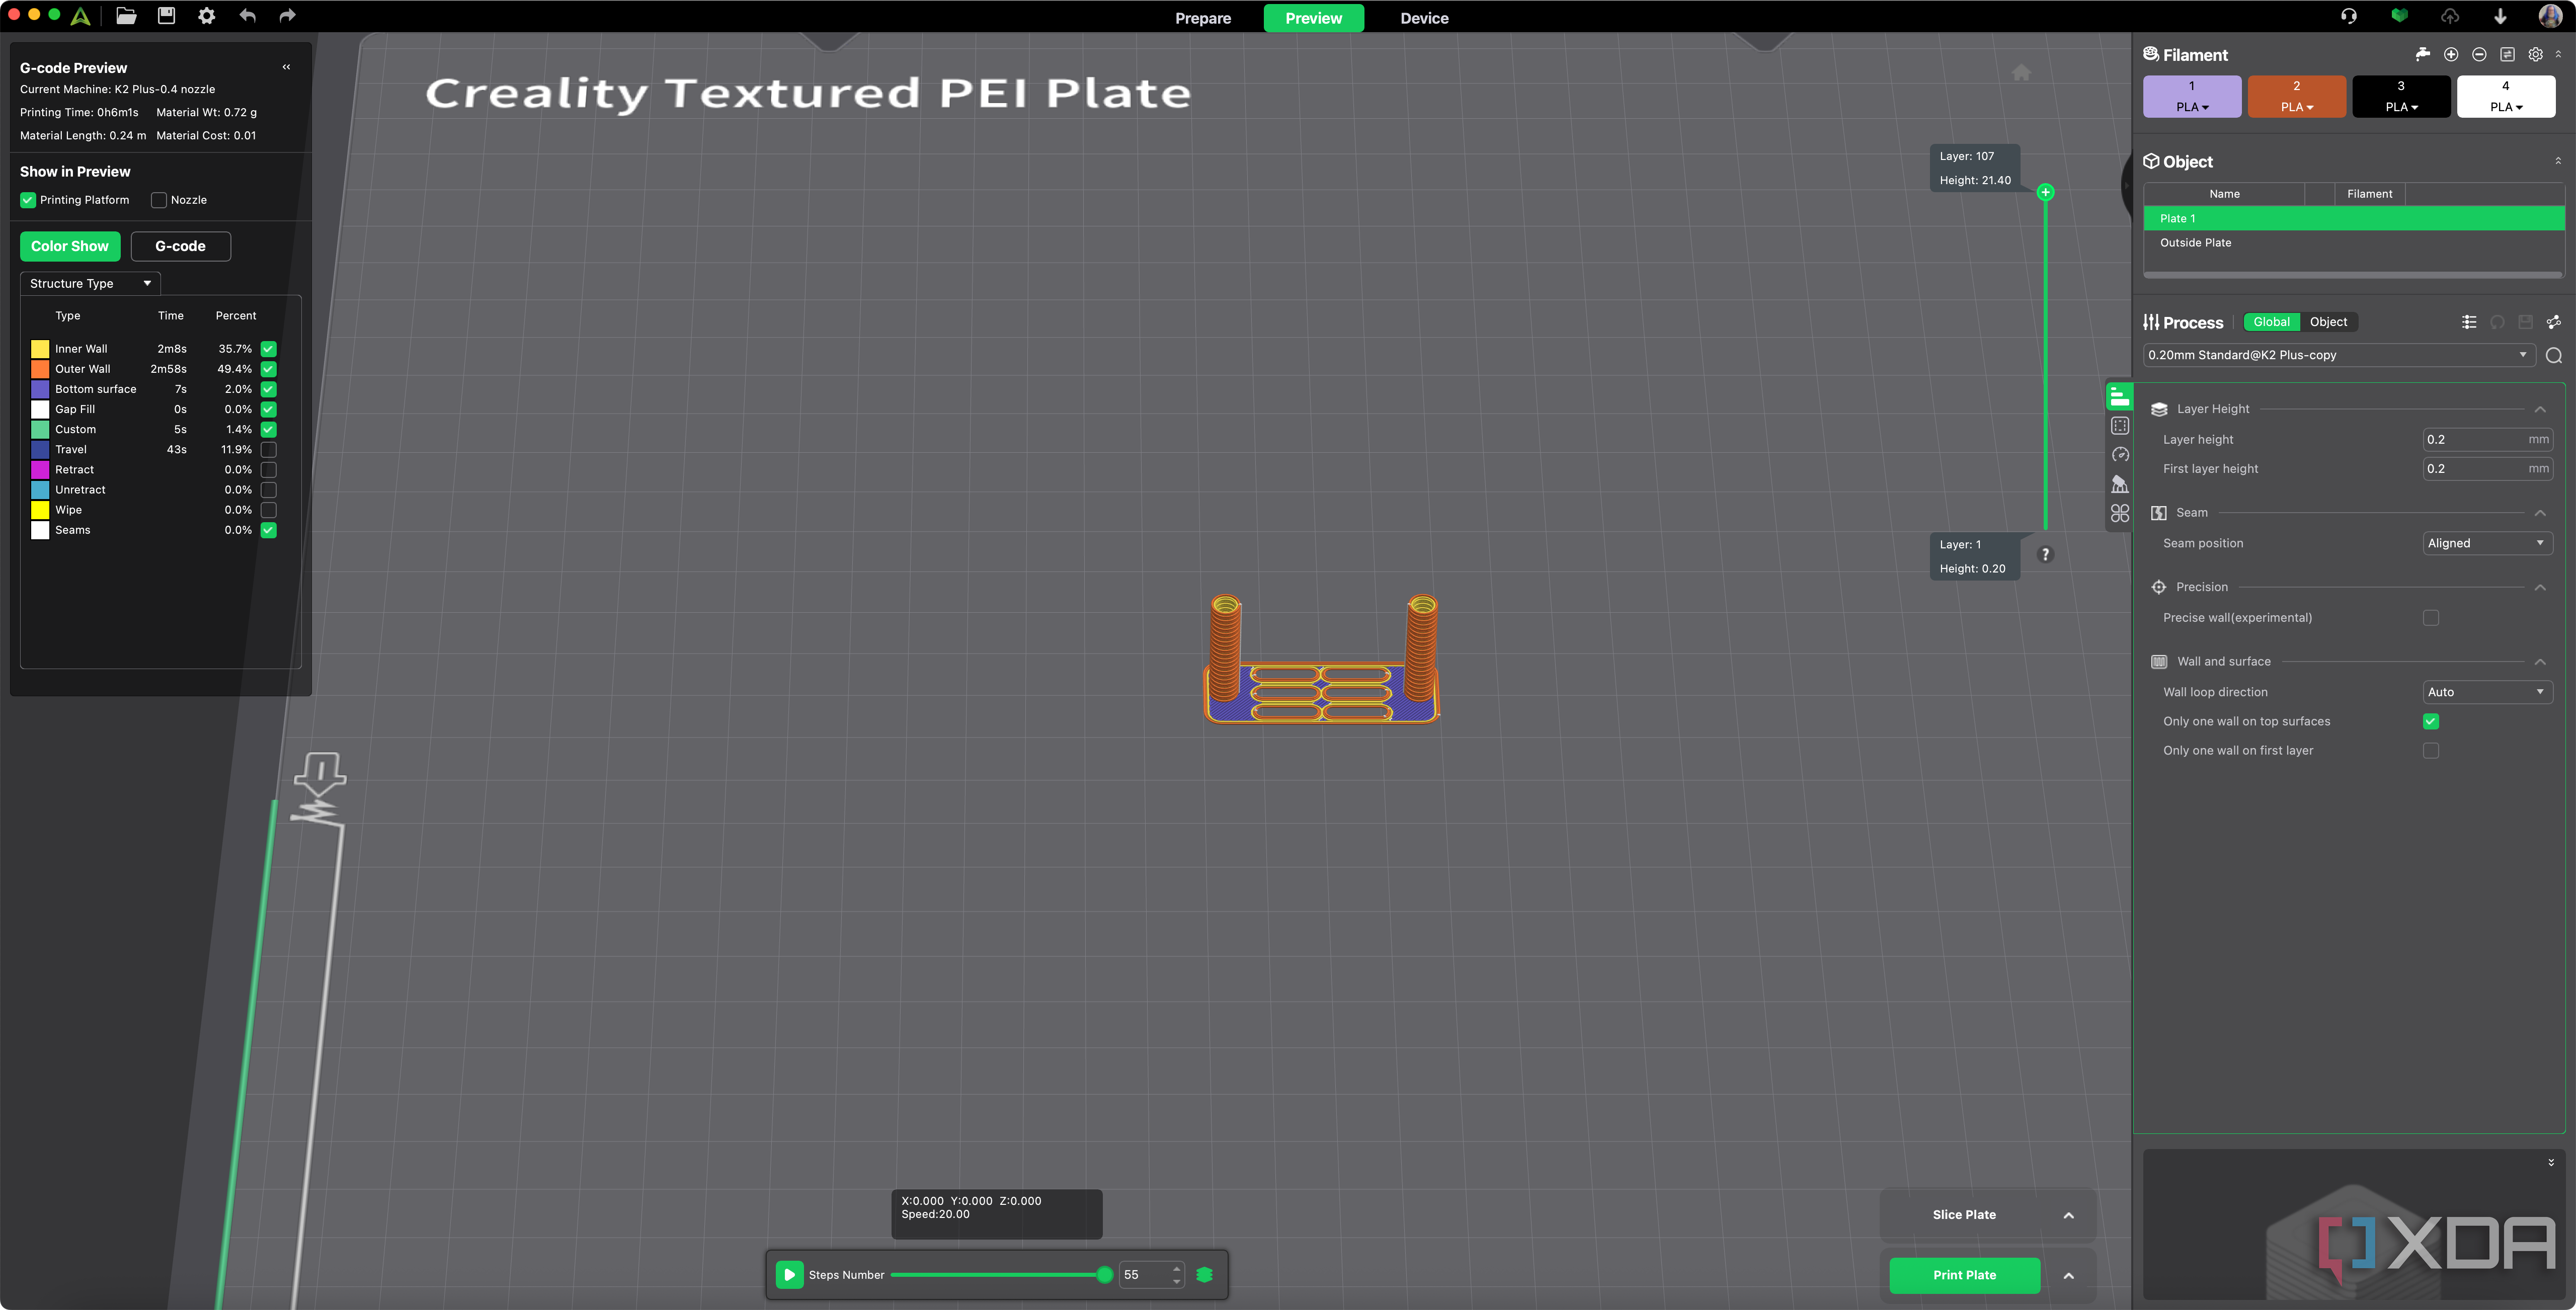Click the black filament 3 swatch
This screenshot has width=2576, height=1310.
[2400, 97]
